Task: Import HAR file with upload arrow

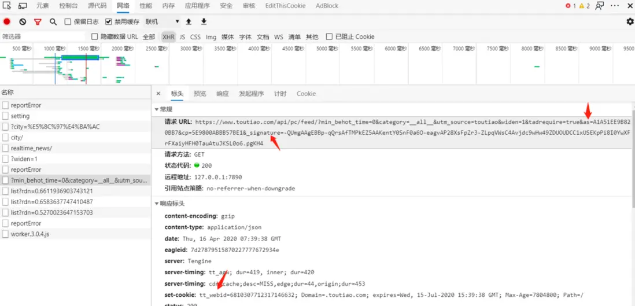Action: [189, 21]
